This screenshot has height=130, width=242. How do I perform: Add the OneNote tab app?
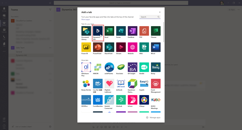pyautogui.click(x=133, y=31)
